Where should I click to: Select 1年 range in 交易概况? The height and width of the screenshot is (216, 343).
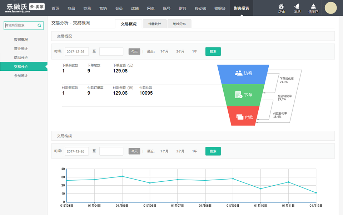coord(195,51)
